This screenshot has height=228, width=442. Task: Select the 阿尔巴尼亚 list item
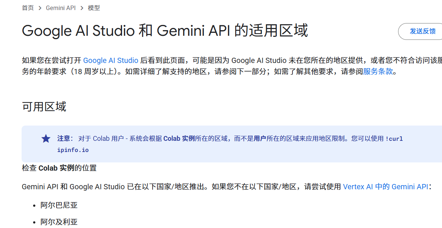59,205
